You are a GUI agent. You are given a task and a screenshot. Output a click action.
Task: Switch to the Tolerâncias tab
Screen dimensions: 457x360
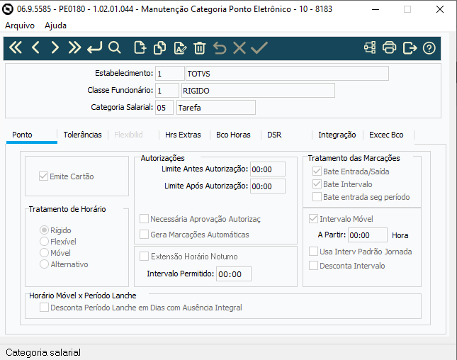point(82,135)
